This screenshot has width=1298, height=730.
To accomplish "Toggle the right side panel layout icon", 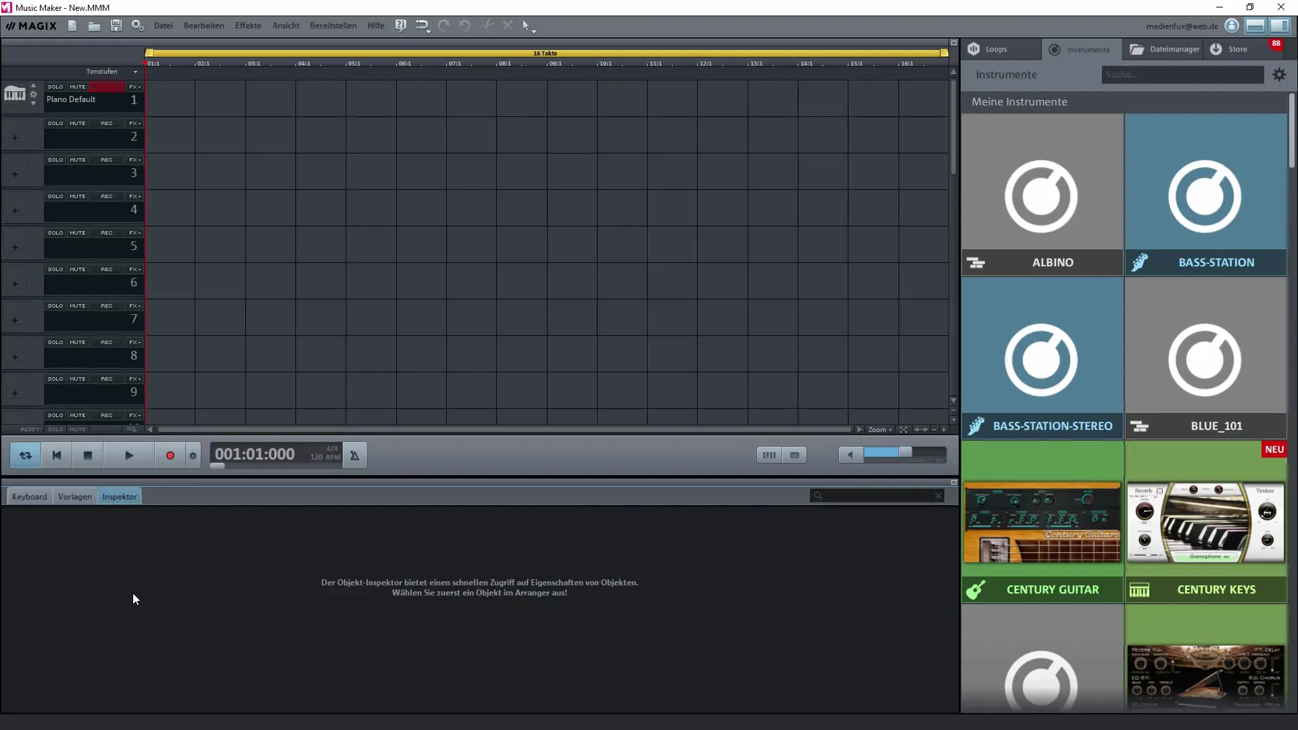I will (x=1279, y=26).
